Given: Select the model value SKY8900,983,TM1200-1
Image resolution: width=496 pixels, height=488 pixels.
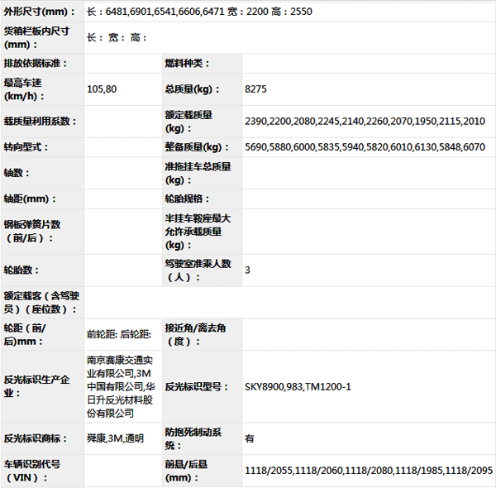Looking at the screenshot, I should pos(298,387).
